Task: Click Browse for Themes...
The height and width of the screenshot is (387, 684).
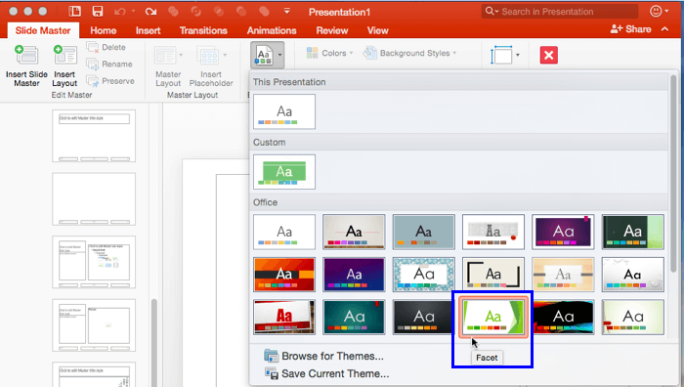Action: [323, 356]
